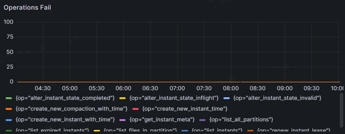The image size is (345, 134).
Task: Click the yellow alter_instant_state_inflight legend color
Action: pyautogui.click(x=123, y=98)
